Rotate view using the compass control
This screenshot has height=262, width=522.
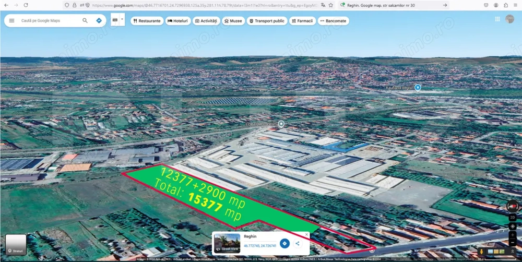tap(513, 206)
